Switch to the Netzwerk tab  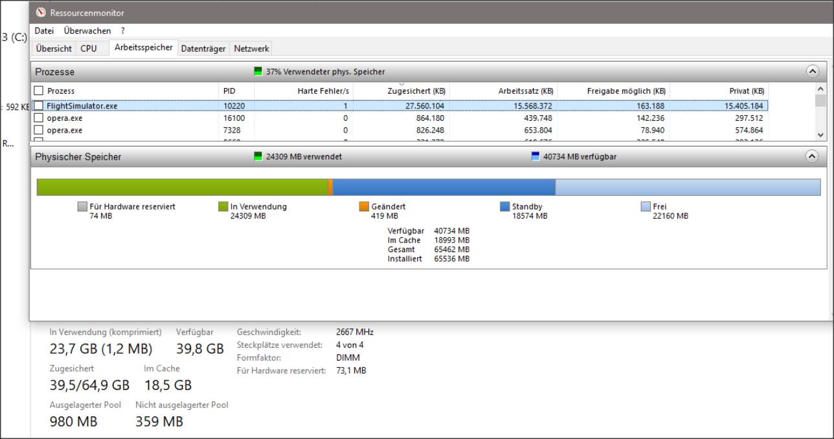click(x=251, y=48)
